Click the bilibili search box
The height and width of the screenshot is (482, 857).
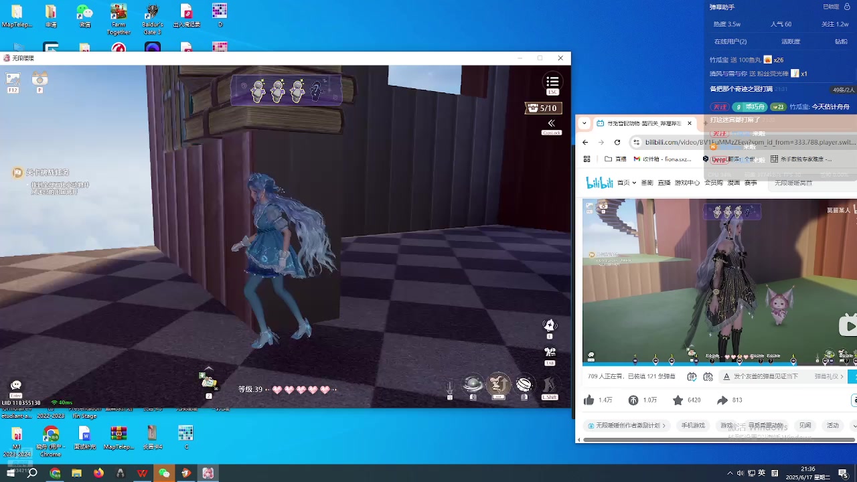point(811,183)
